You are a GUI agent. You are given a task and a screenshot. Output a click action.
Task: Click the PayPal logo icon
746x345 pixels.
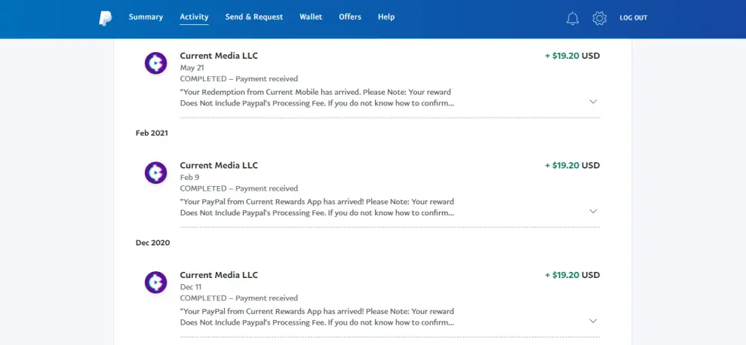coord(106,18)
